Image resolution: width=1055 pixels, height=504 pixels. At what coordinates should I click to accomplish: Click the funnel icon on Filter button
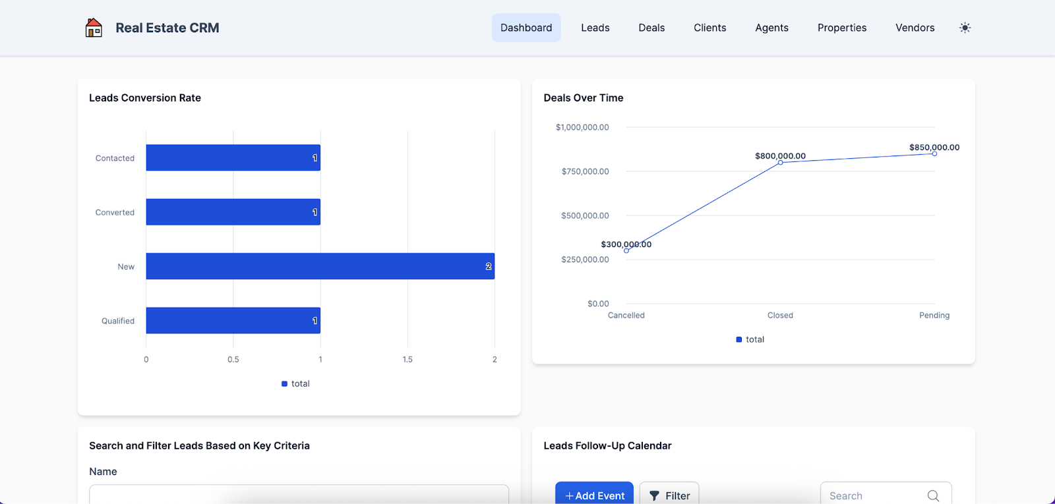(x=654, y=496)
